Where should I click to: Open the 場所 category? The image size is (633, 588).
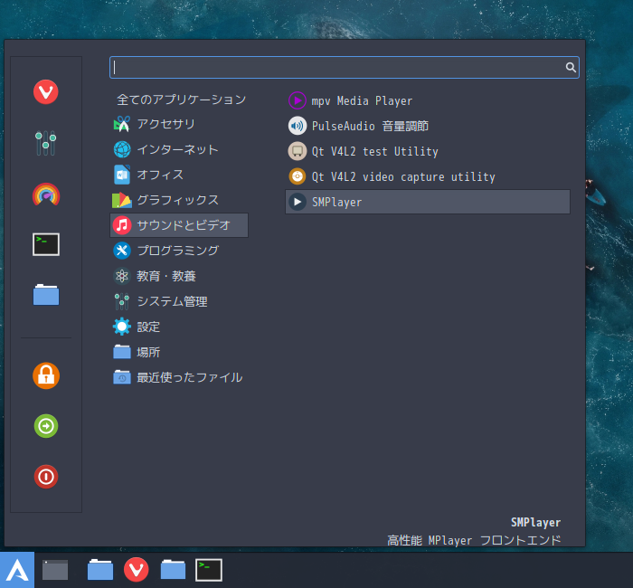click(179, 352)
